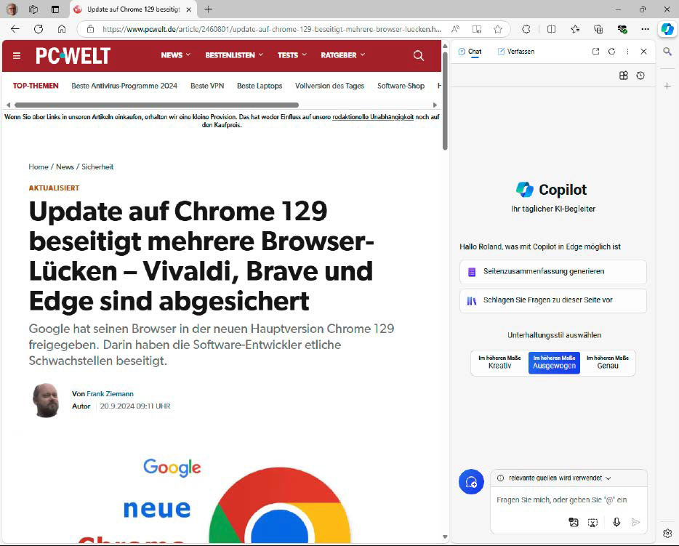The width and height of the screenshot is (679, 546).
Task: Open the browser profile avatar
Action: 12,9
